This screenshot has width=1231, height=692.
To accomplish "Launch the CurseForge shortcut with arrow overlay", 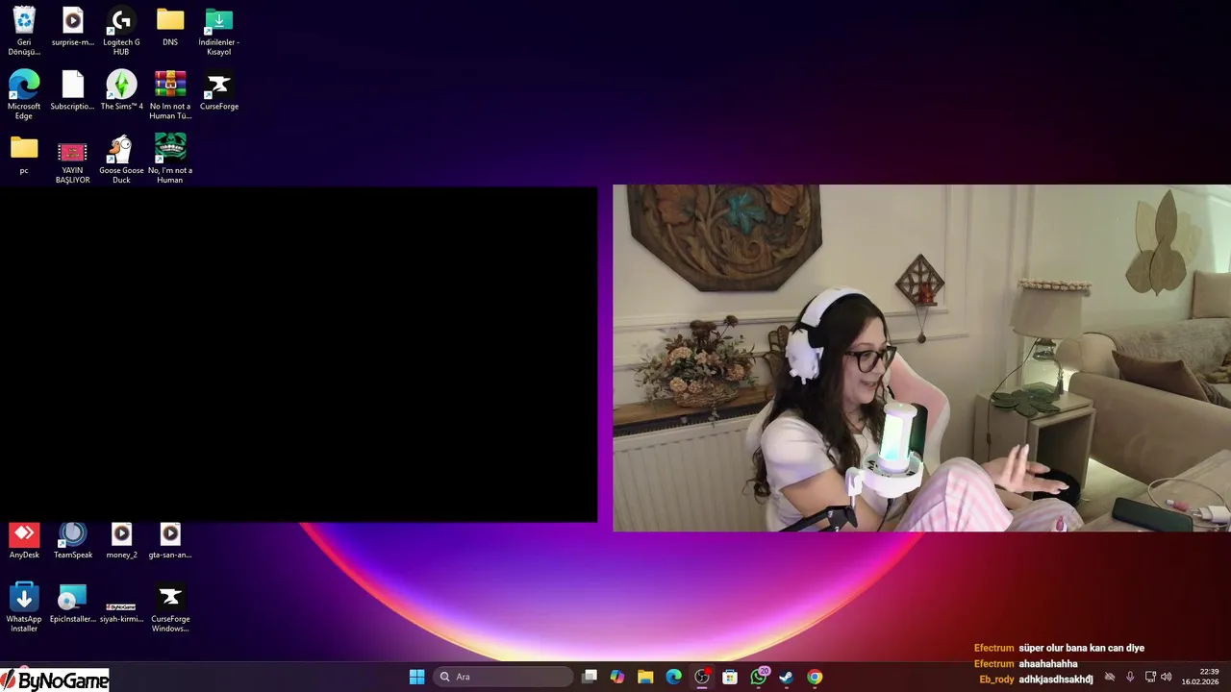I will click(218, 90).
